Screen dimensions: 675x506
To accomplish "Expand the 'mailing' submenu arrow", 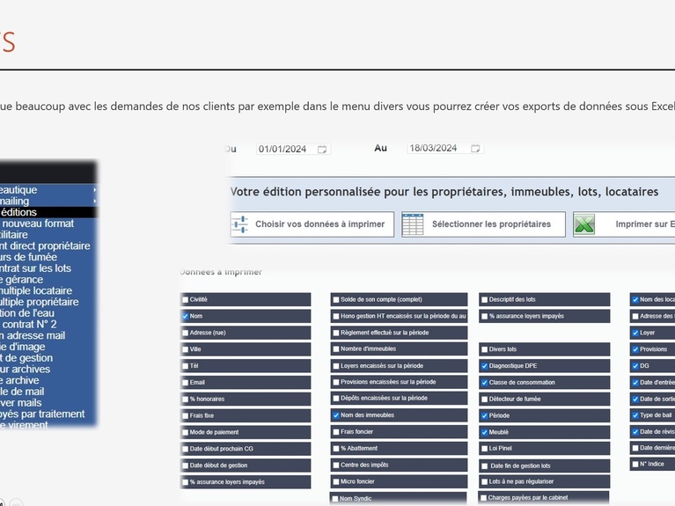I will (94, 202).
